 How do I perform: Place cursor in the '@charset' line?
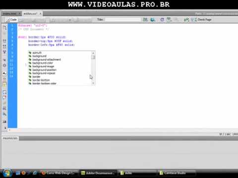[33, 25]
